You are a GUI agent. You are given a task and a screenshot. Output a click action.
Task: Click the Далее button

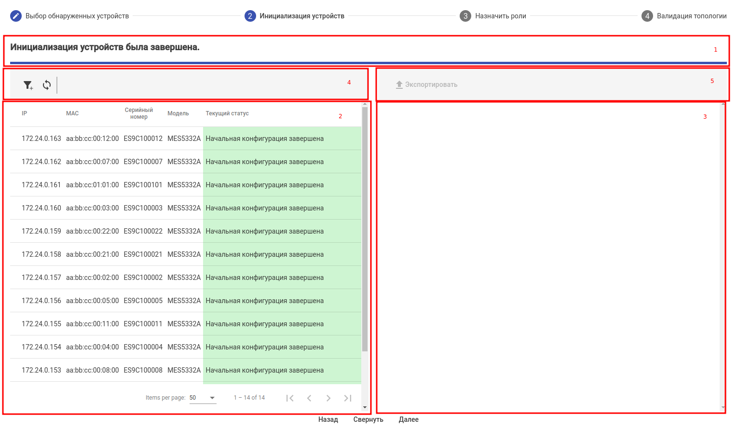point(409,419)
